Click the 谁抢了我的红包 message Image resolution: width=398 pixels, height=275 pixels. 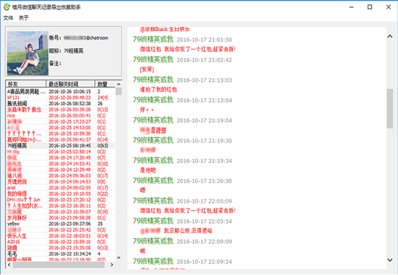click(158, 90)
